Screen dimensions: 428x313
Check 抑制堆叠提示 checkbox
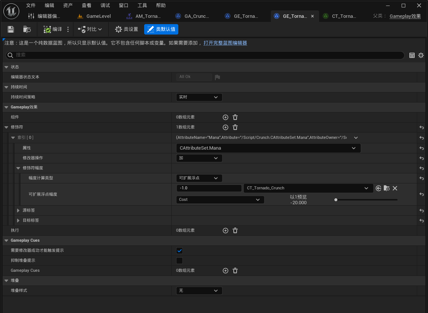pos(179,261)
